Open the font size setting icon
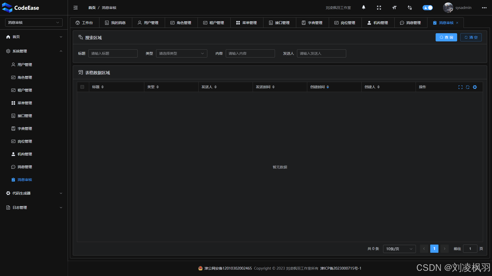This screenshot has width=492, height=276. click(394, 8)
